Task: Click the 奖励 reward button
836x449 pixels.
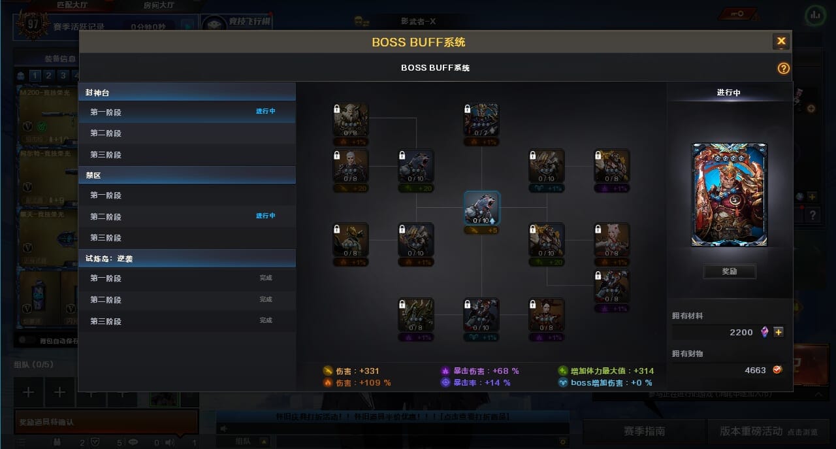Action: (730, 271)
